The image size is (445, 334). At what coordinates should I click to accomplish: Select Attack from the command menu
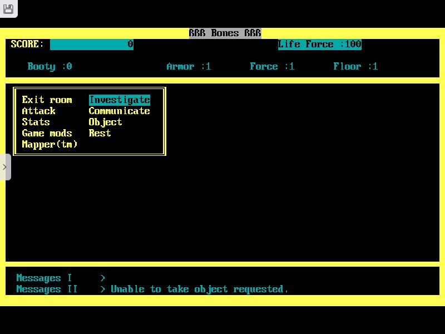(x=38, y=111)
